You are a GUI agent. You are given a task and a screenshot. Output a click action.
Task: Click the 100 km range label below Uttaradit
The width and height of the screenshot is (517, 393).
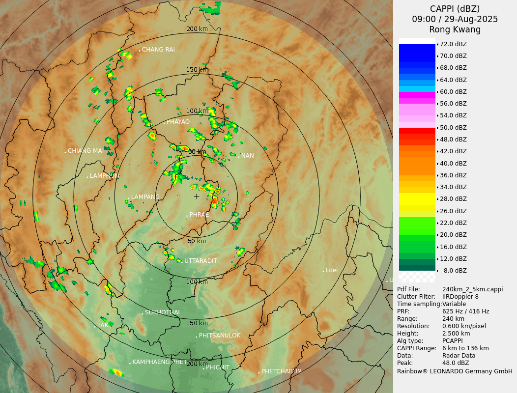[x=197, y=282]
